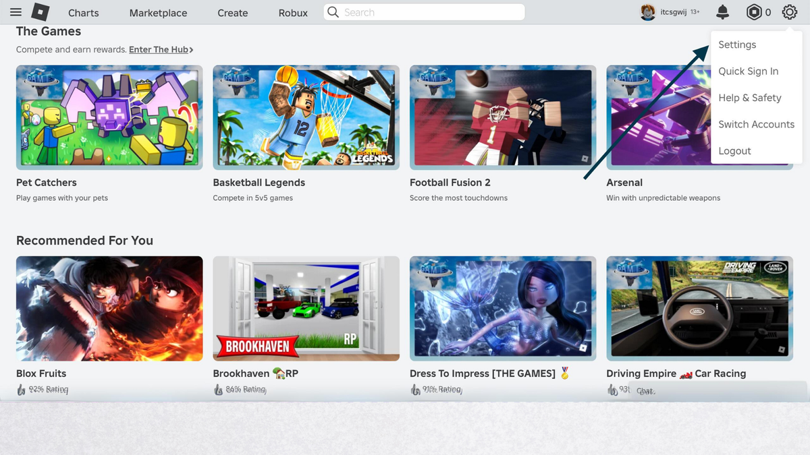Open the Chat bar

[717, 391]
